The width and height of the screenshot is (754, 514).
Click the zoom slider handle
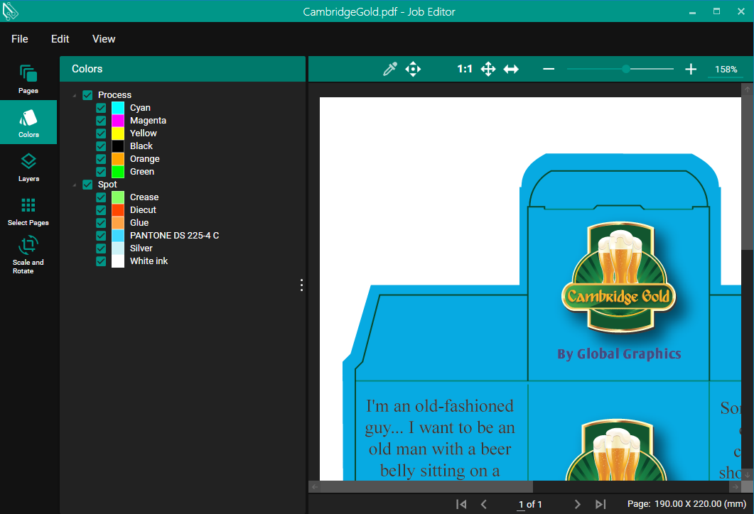625,69
